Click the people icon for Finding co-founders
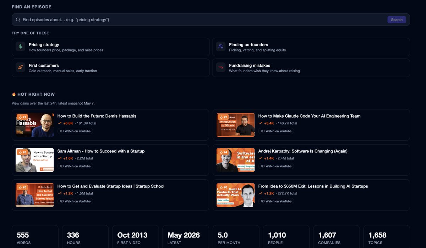 click(221, 47)
